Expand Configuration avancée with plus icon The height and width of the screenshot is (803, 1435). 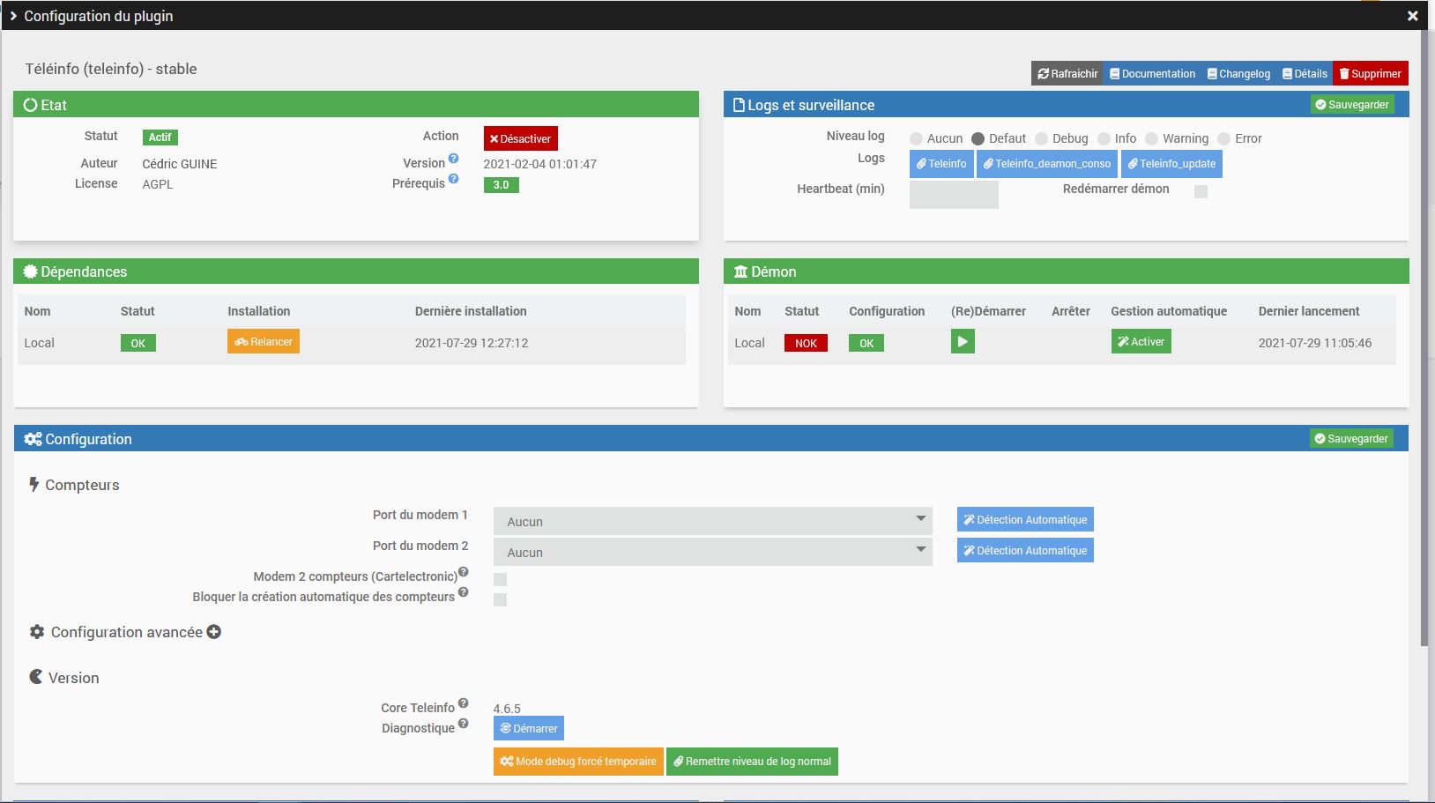[213, 632]
